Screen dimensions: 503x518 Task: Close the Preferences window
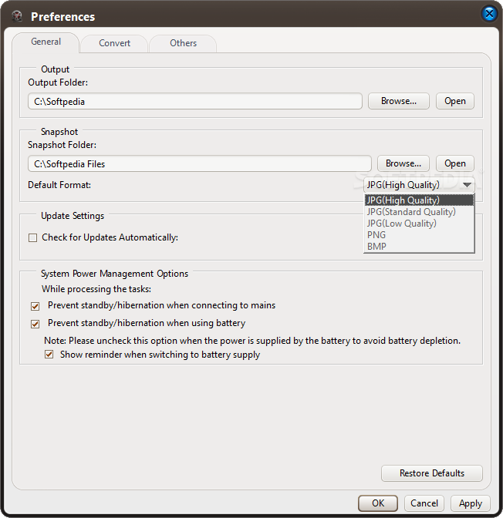(489, 14)
